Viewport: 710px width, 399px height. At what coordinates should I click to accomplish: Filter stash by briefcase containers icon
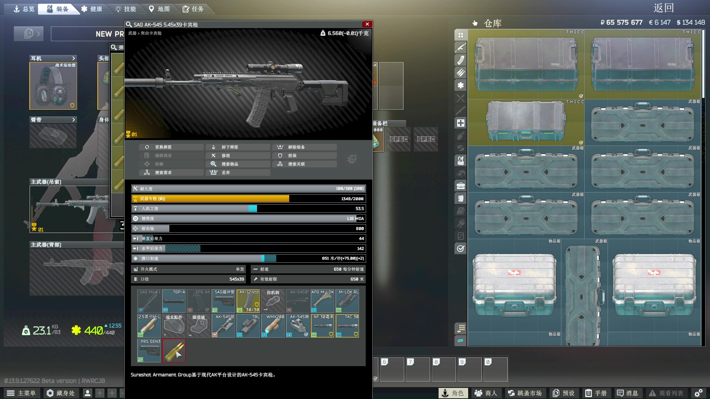click(460, 186)
